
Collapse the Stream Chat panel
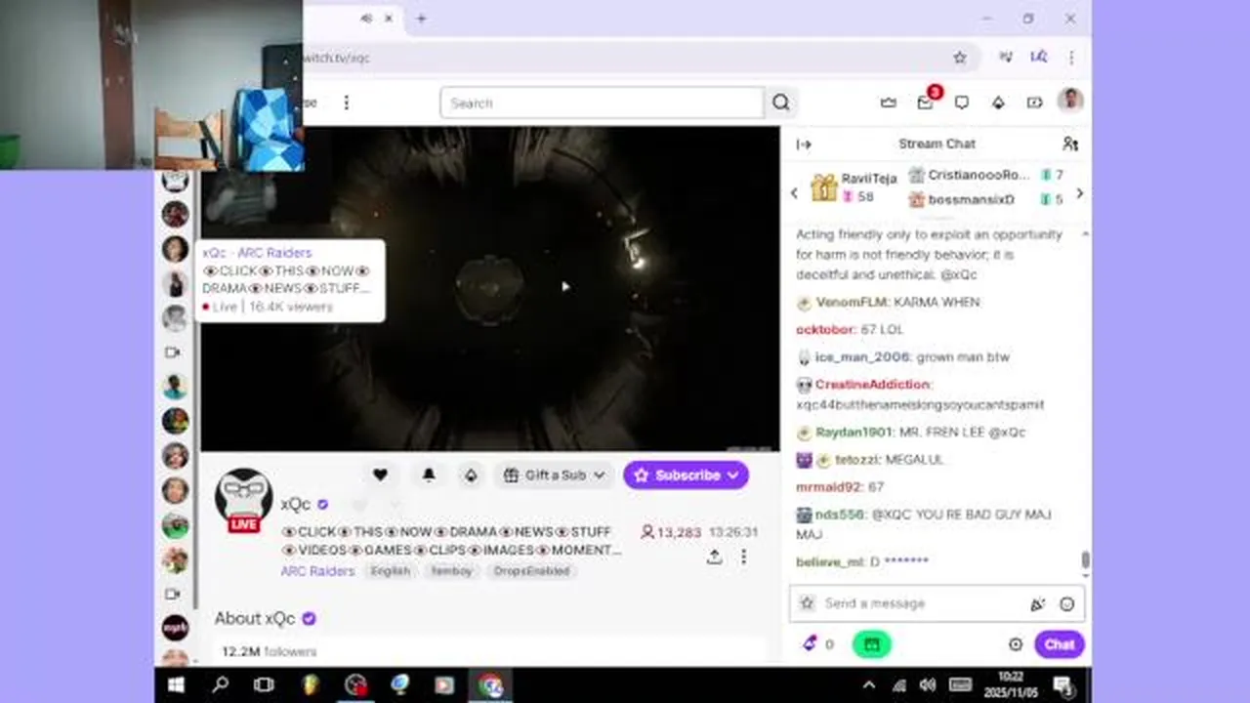coord(804,145)
